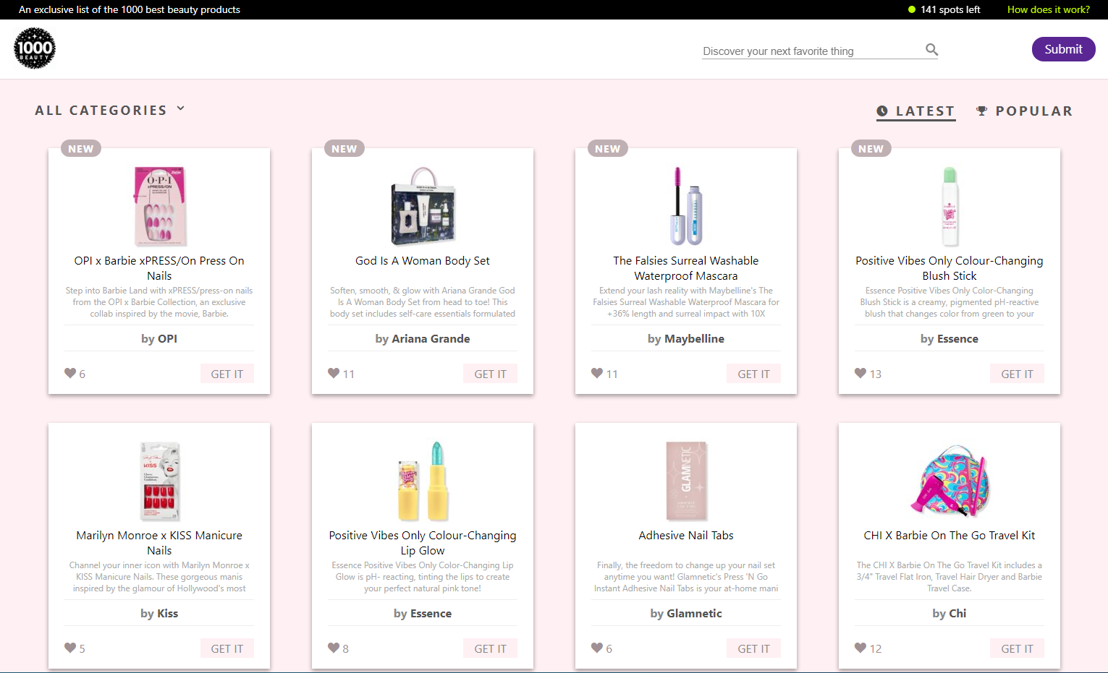This screenshot has height=673, width=1108.
Task: Like the CHI X Barbie Travel Kit heart
Action: tap(860, 648)
